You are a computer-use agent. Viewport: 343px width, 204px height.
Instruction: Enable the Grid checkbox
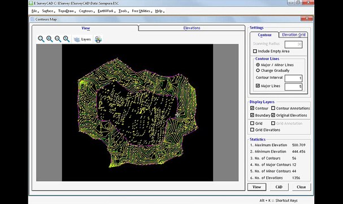coord(252,124)
